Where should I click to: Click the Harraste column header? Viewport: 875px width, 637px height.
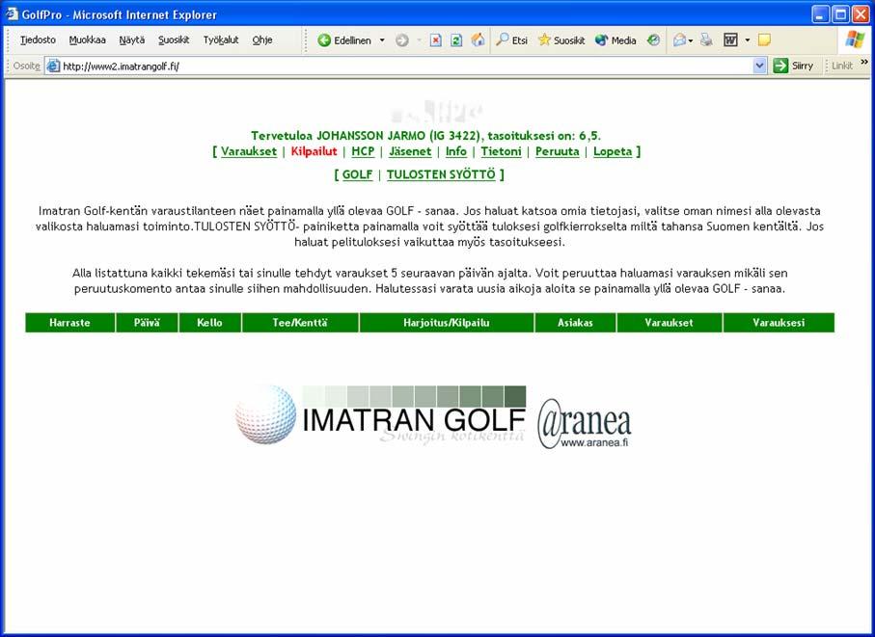[x=69, y=323]
